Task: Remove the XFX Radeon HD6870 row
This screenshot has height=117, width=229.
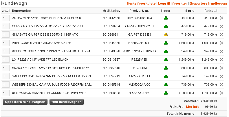Action: (221, 93)
